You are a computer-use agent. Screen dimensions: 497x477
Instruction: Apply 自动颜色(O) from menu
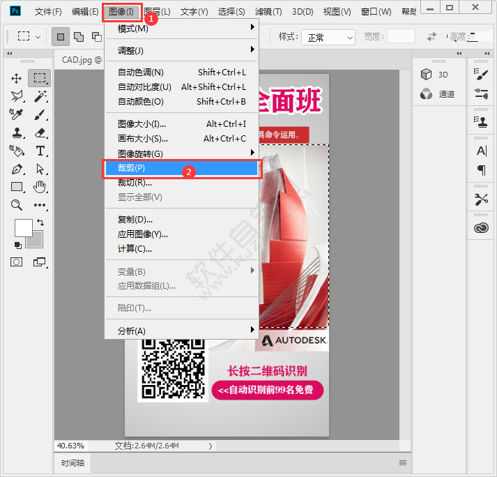pos(182,102)
